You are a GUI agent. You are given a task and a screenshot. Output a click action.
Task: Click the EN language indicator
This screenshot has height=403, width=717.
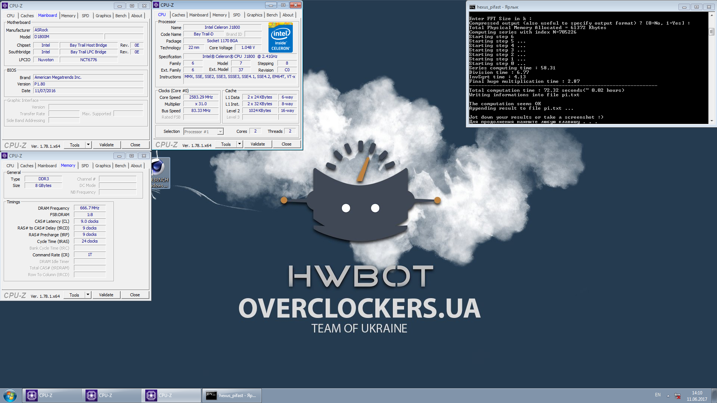click(x=658, y=395)
